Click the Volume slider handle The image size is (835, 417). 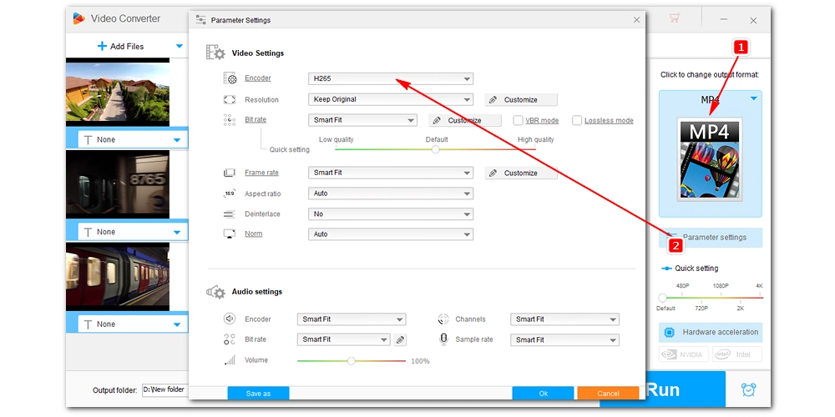click(352, 361)
